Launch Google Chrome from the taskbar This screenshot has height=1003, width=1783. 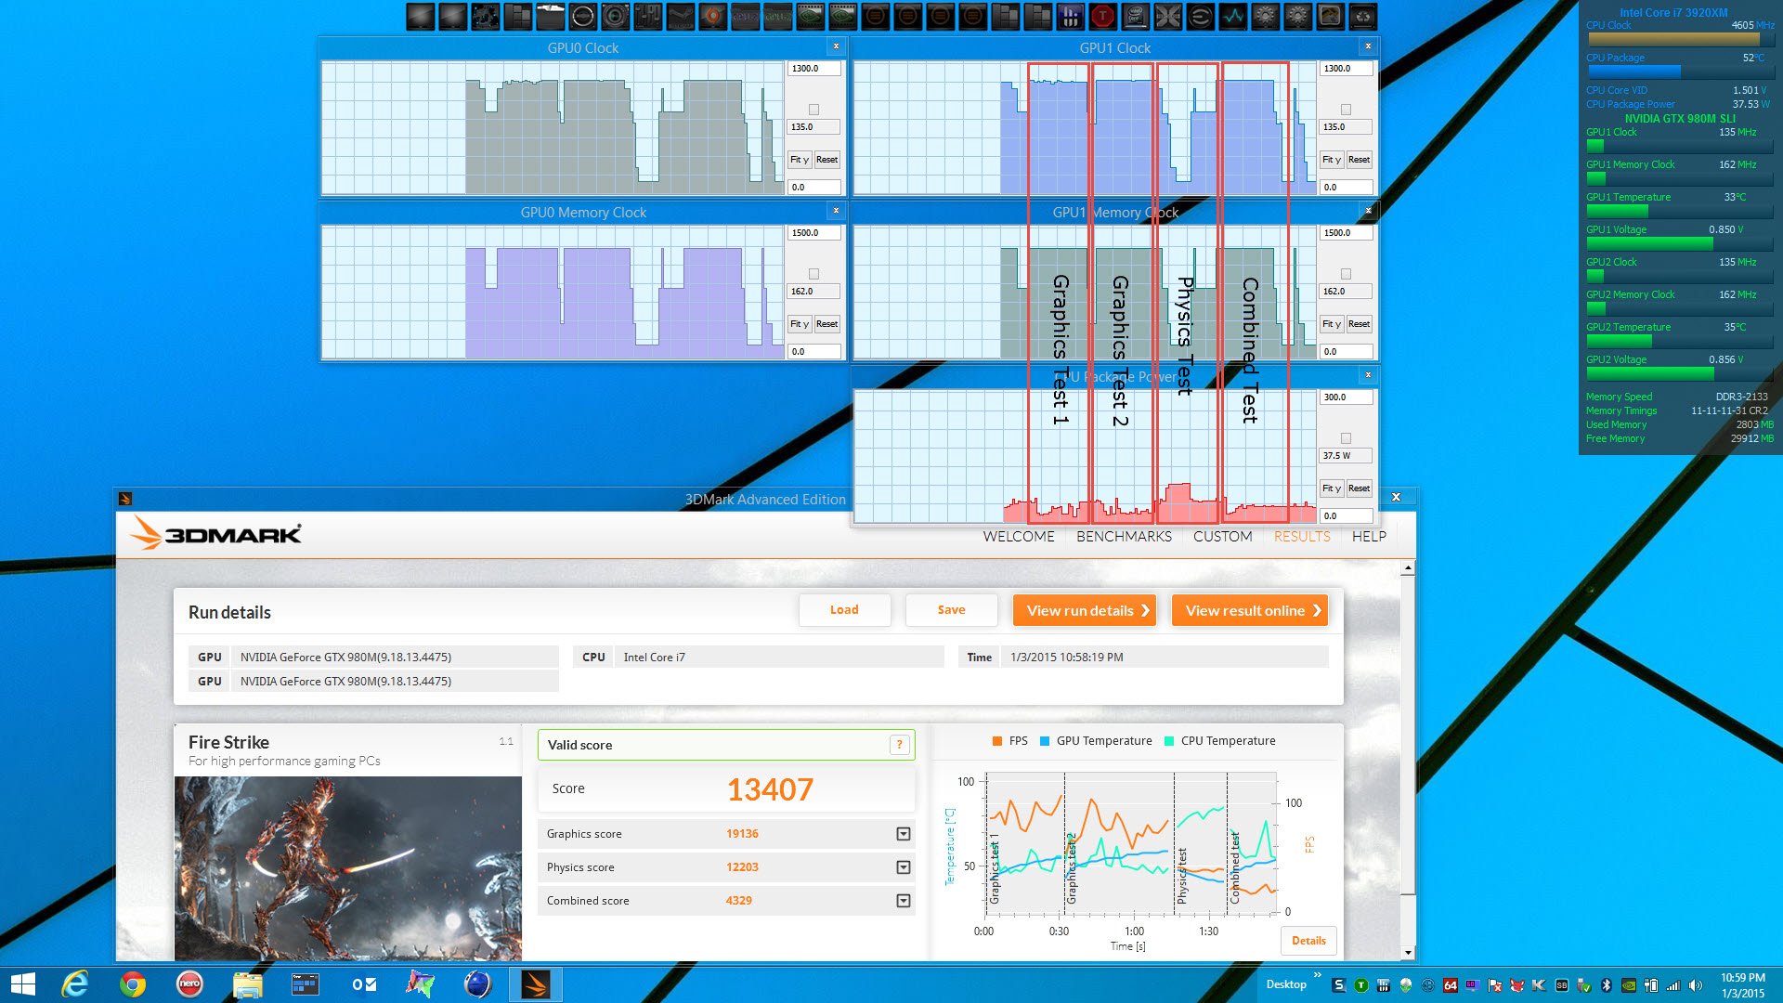133,984
